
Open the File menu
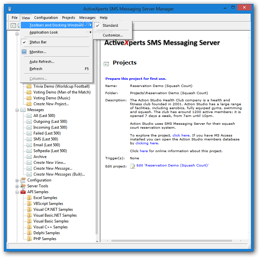15,18
